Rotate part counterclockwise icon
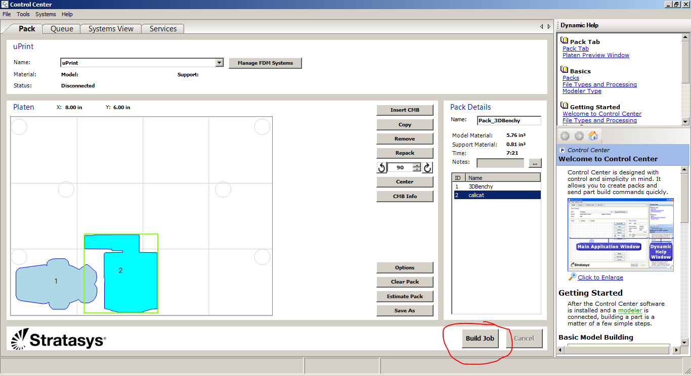 (x=382, y=167)
